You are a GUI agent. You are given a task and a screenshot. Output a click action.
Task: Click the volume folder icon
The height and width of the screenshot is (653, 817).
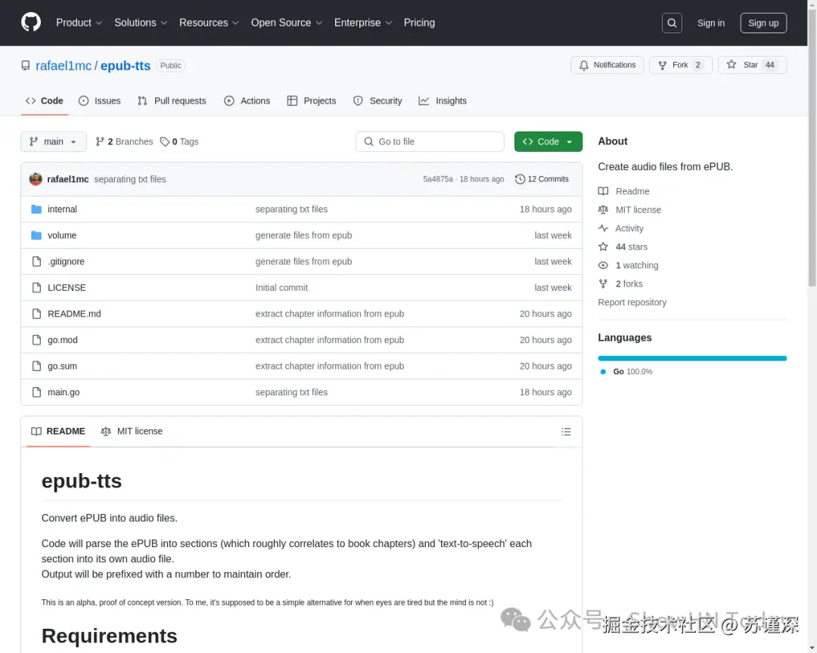click(x=36, y=235)
